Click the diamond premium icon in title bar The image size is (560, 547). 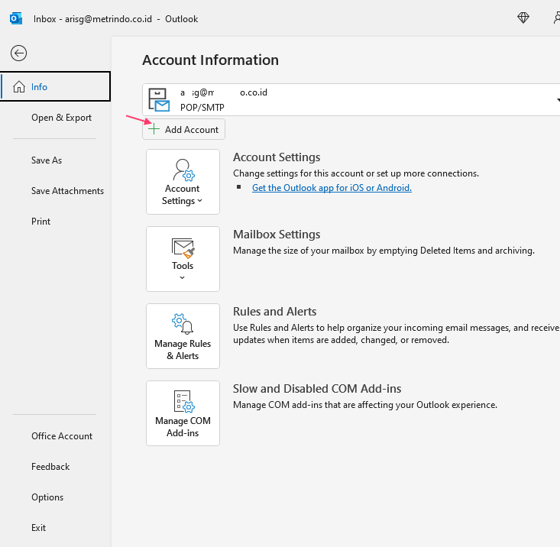tap(523, 18)
